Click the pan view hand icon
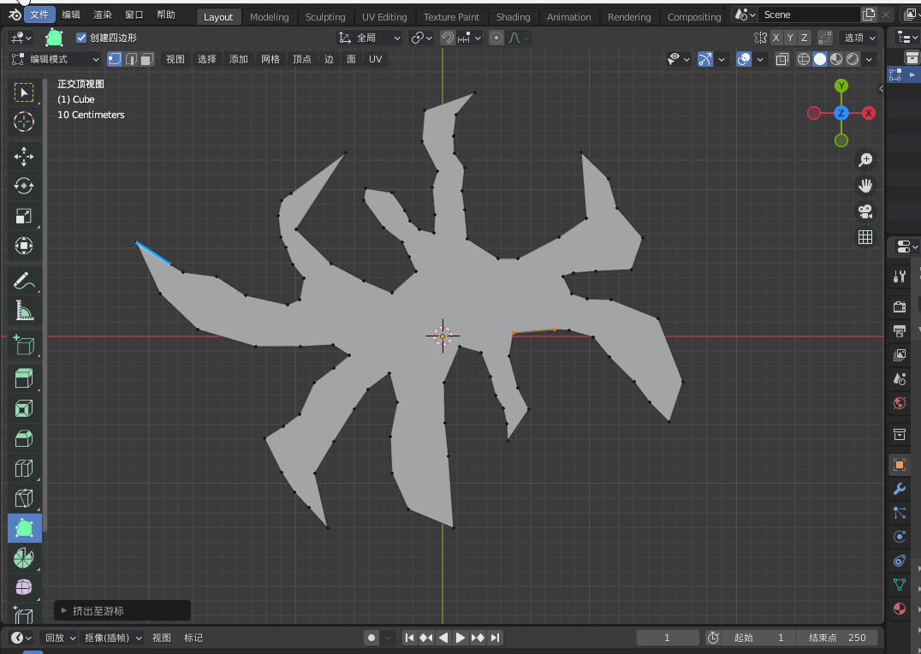Viewport: 921px width, 654px height. [865, 186]
